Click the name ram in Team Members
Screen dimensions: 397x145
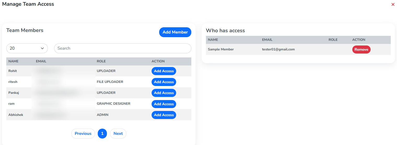click(11, 104)
